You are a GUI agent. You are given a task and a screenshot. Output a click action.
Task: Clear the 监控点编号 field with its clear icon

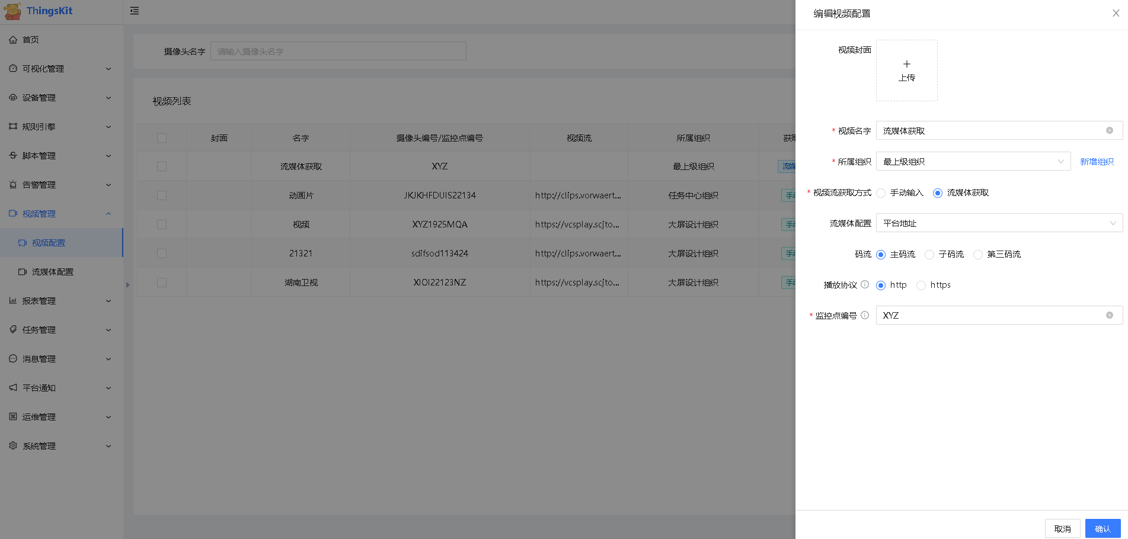pos(1110,316)
